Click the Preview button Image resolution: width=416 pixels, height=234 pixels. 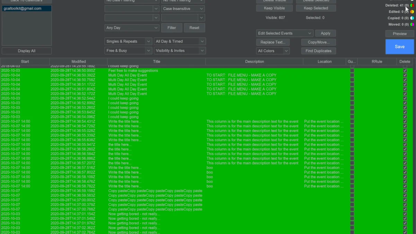pyautogui.click(x=400, y=34)
